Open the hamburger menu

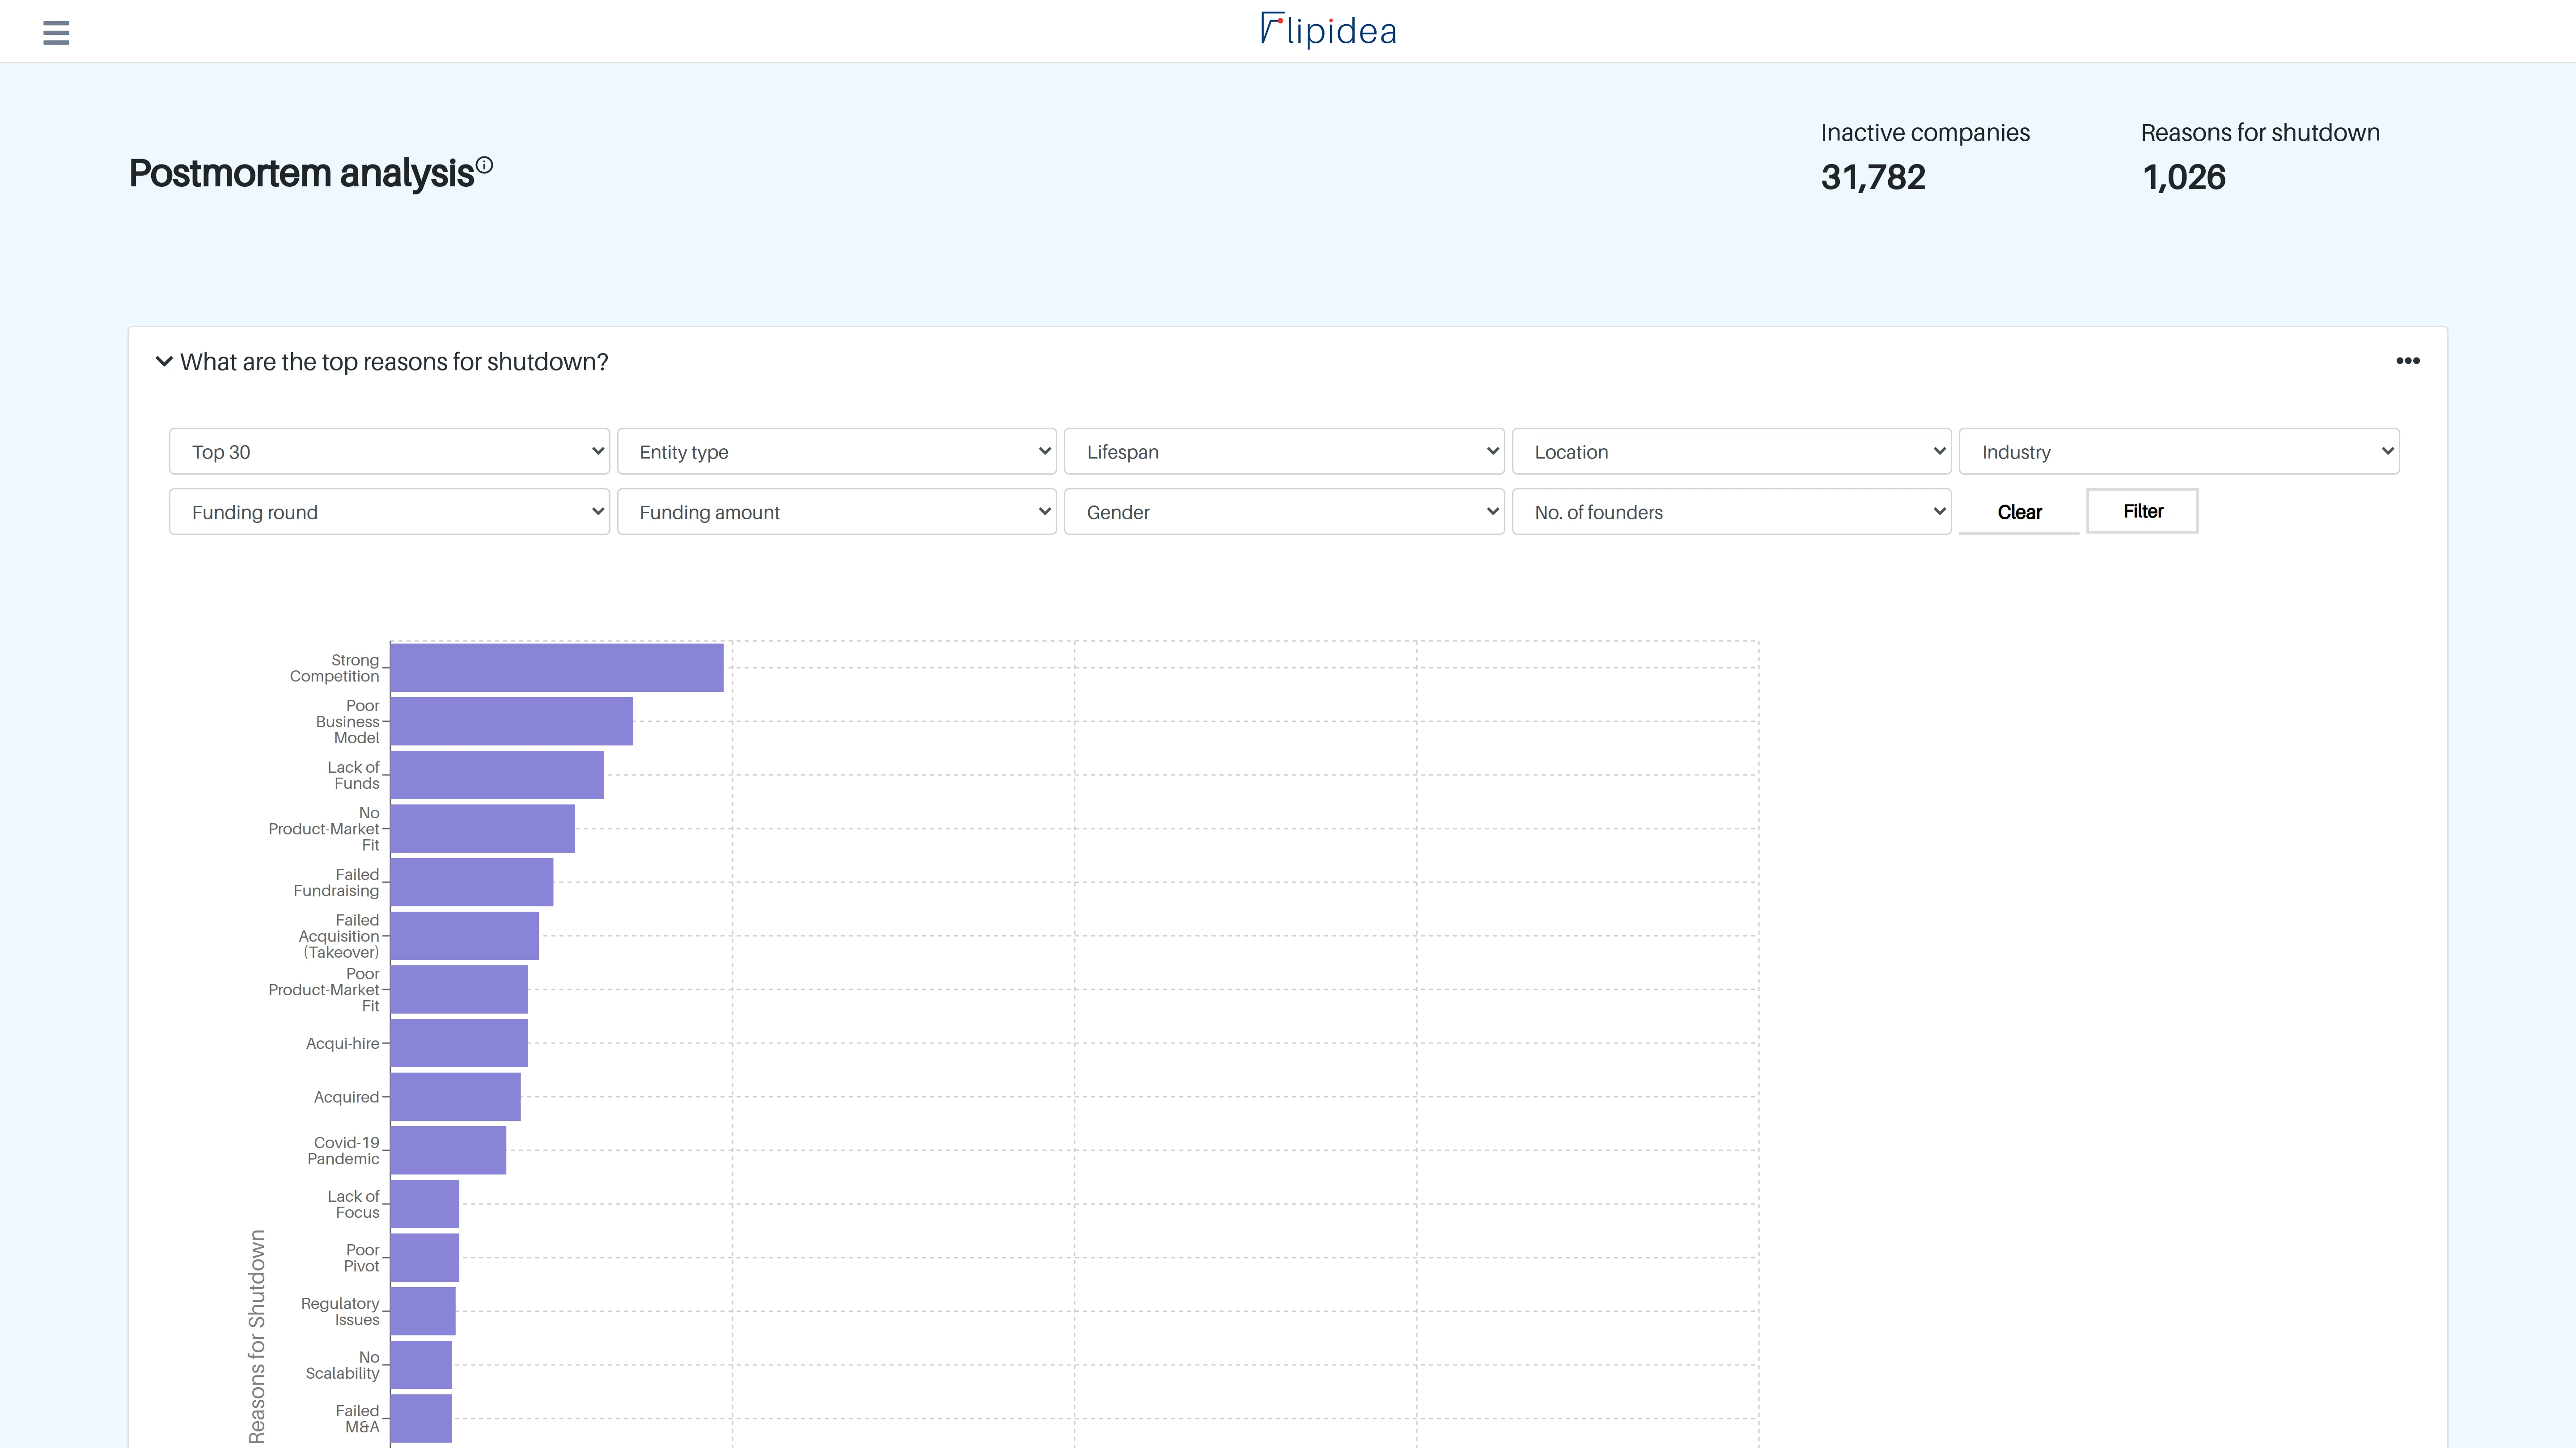(56, 33)
